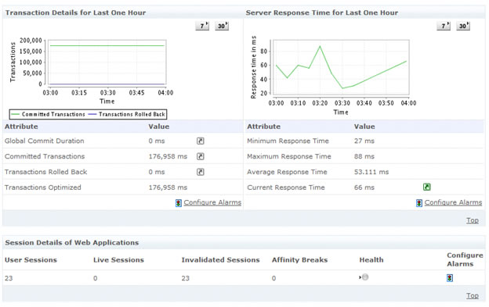Select the Transactions Optimized value 176,958 ms
Image resolution: width=489 pixels, height=307 pixels.
(x=168, y=187)
